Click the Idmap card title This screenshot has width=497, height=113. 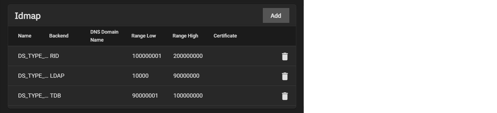pyautogui.click(x=28, y=16)
